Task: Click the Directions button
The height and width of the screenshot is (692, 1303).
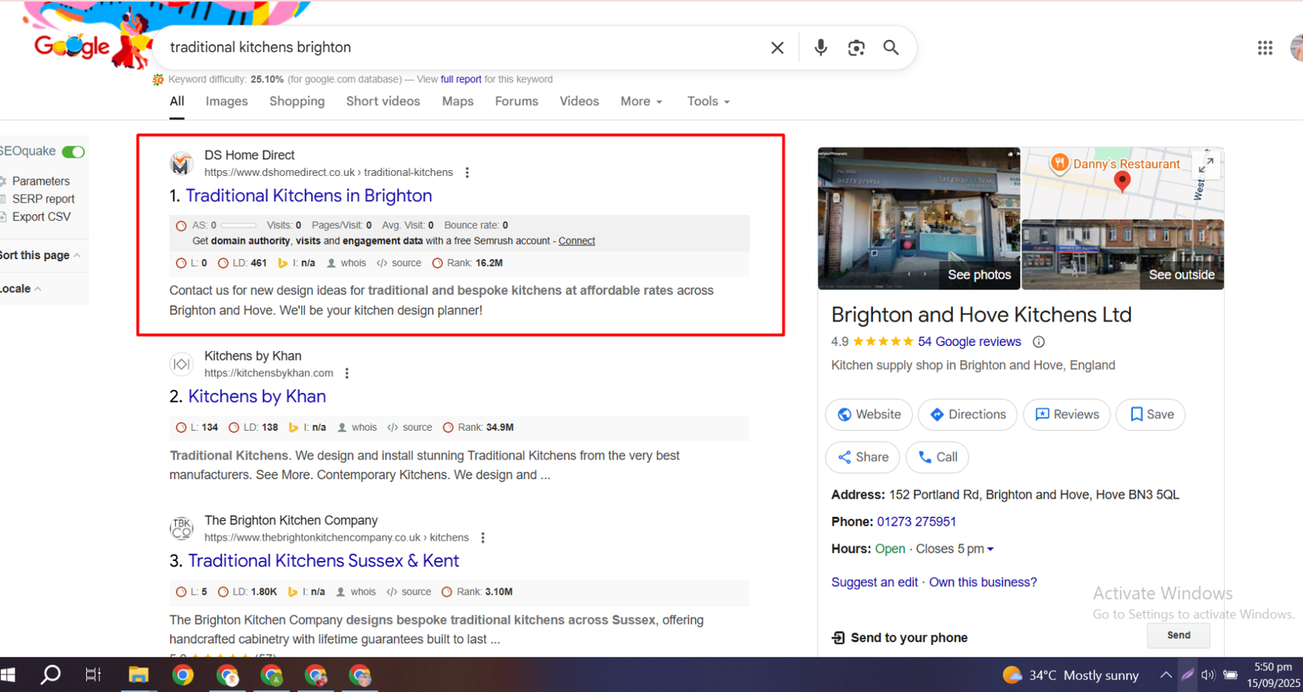Action: (967, 414)
